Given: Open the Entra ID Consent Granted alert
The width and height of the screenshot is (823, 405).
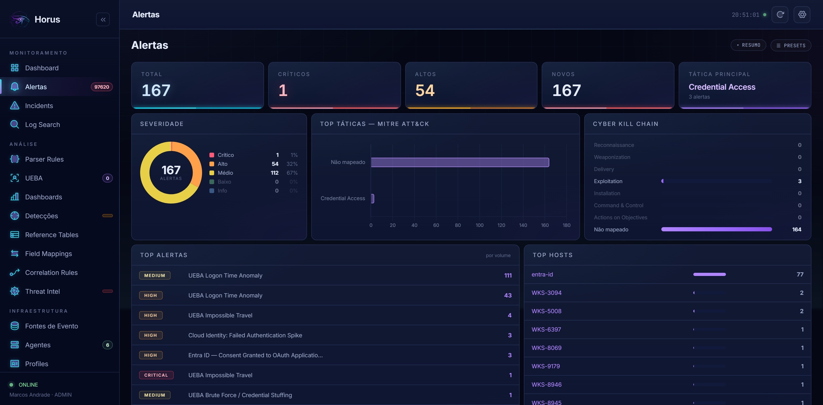Looking at the screenshot, I should pos(325,355).
